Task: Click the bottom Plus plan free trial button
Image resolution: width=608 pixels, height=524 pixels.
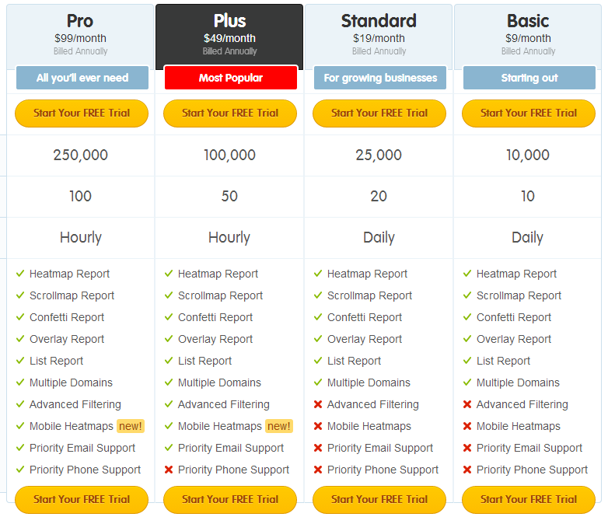Action: [x=230, y=500]
